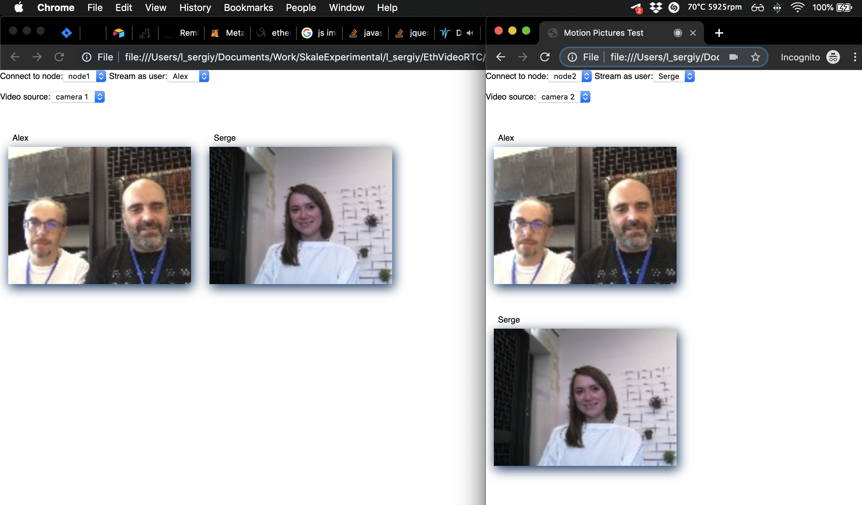Click the bookmark star icon
Image resolution: width=862 pixels, height=505 pixels.
[x=755, y=57]
